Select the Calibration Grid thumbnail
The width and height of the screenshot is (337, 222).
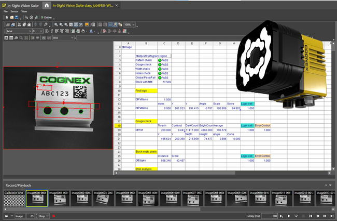13,198
